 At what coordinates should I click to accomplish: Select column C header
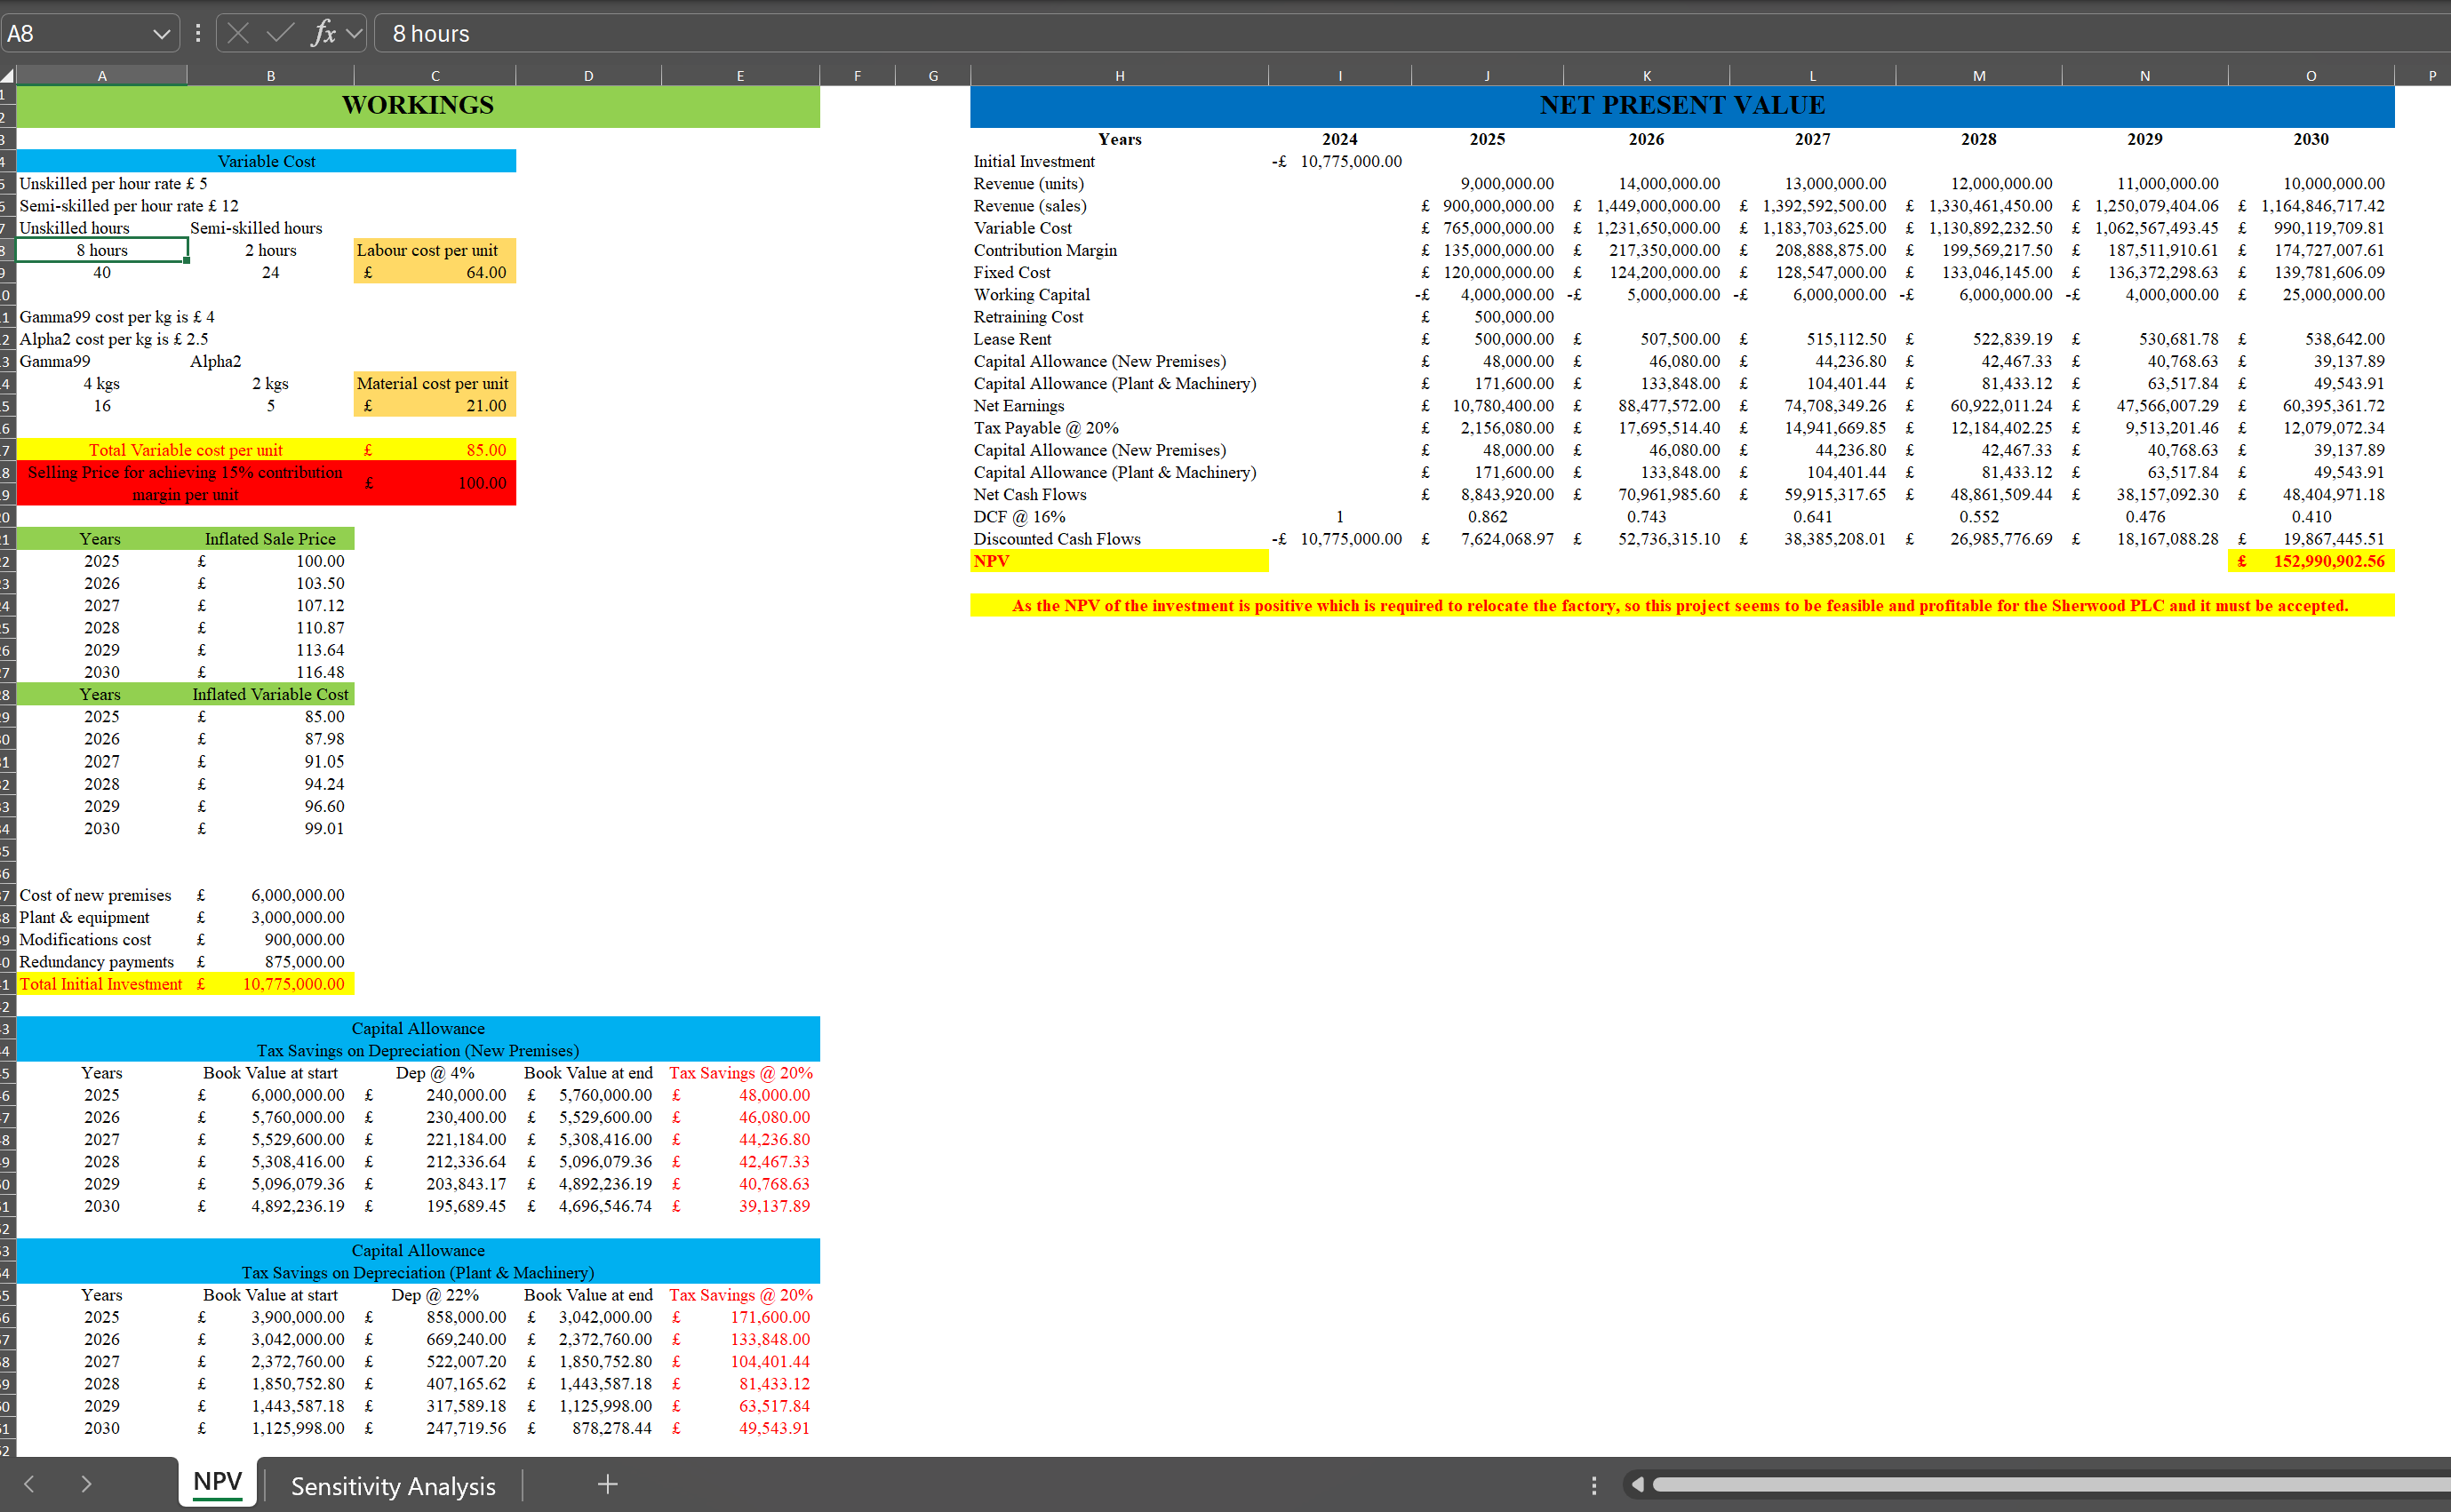click(x=435, y=75)
